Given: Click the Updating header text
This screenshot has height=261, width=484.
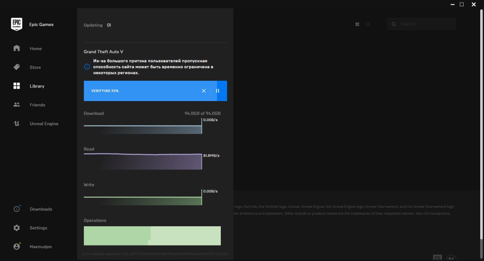Looking at the screenshot, I should (x=93, y=25).
